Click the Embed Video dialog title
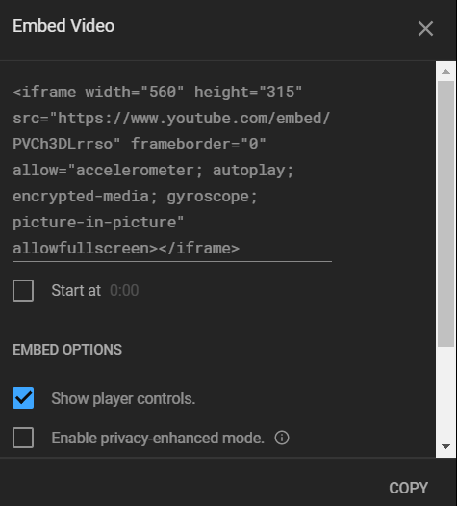Screen dimensions: 457x506 point(63,26)
